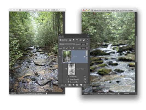Open status bar menu arrow in copy.psd window
The width and height of the screenshot is (146, 110).
click(119, 94)
